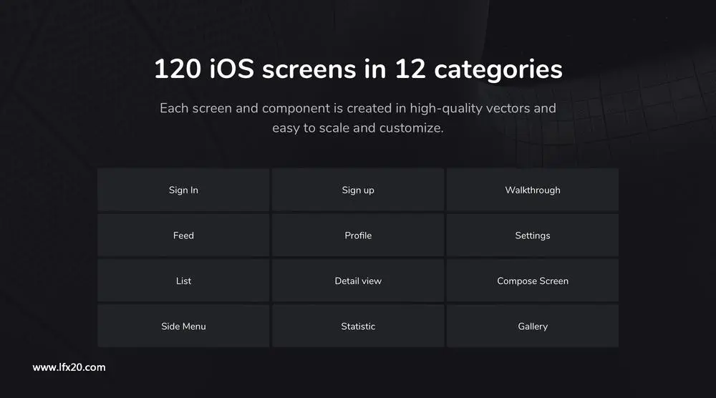Click the '120 iOS screens in 12 categories' heading

[358, 69]
